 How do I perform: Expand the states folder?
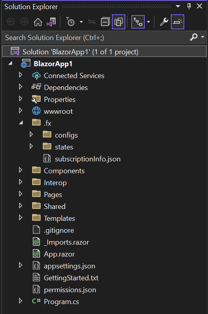point(31,146)
